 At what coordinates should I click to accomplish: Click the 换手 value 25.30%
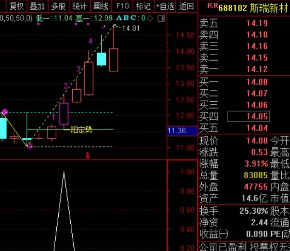[254, 211]
